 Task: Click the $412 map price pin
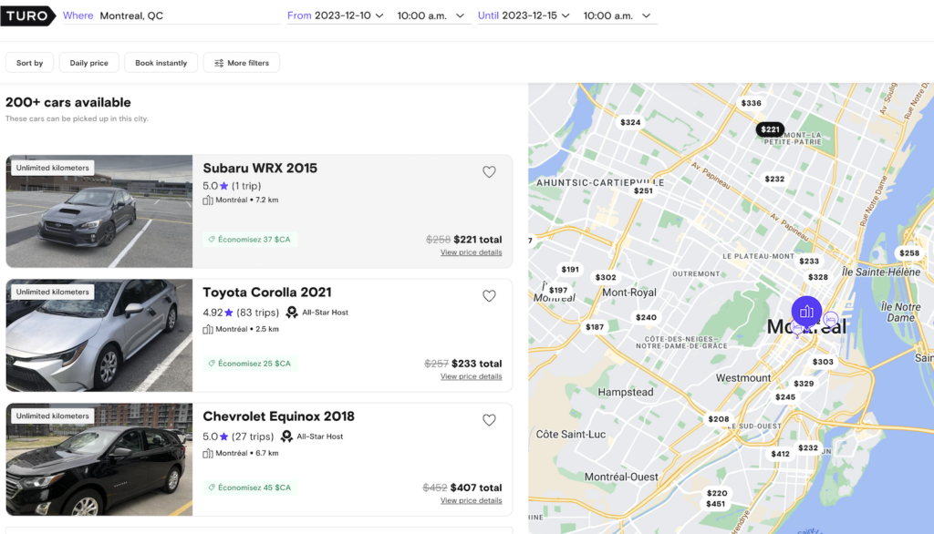coord(780,454)
